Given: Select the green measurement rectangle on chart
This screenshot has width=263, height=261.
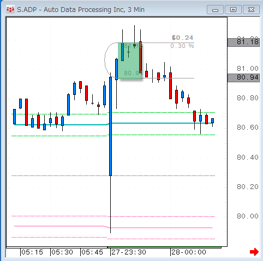Looking at the screenshot, I should pos(129,61).
